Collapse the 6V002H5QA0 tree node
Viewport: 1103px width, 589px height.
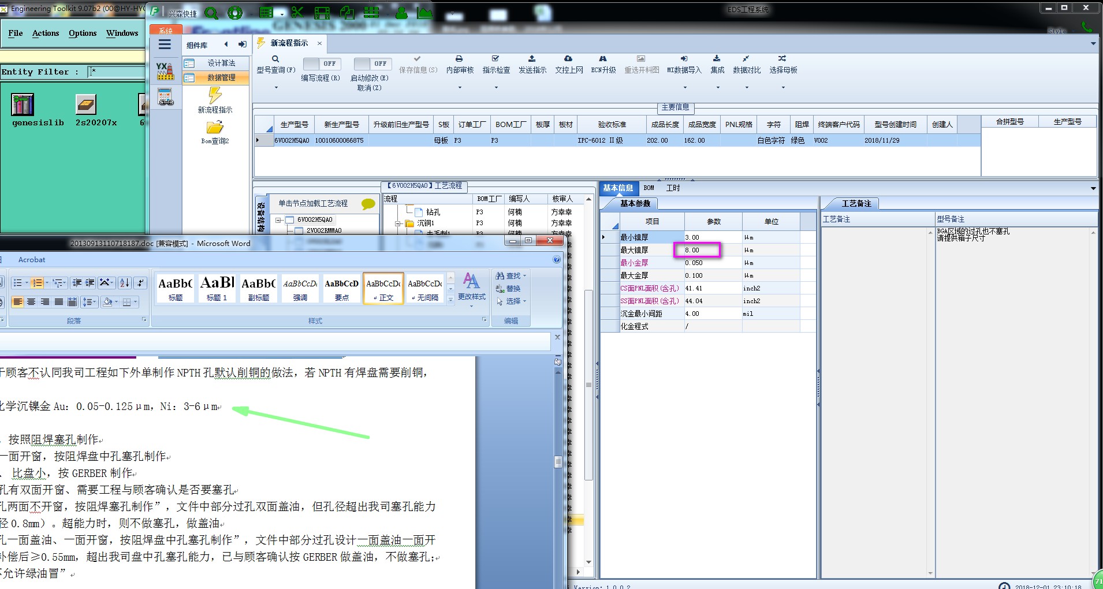pos(279,220)
